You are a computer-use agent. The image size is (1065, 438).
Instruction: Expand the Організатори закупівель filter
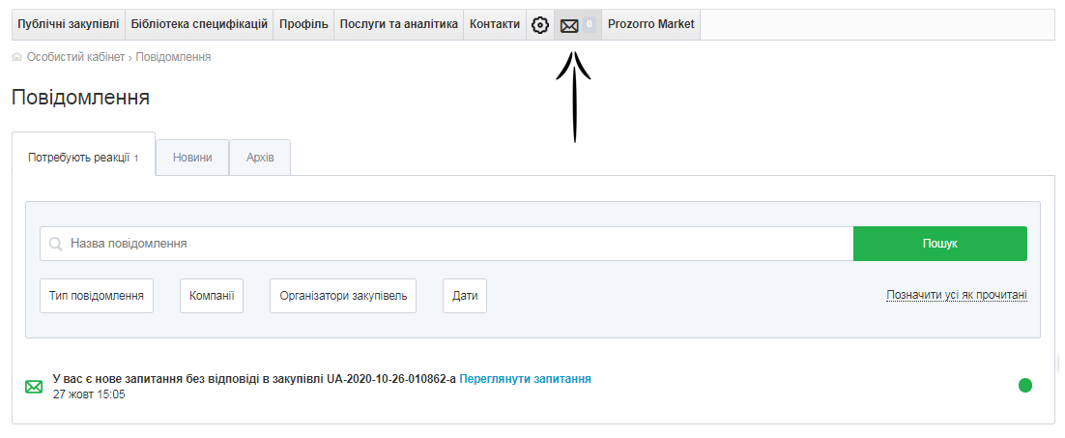[x=342, y=296]
